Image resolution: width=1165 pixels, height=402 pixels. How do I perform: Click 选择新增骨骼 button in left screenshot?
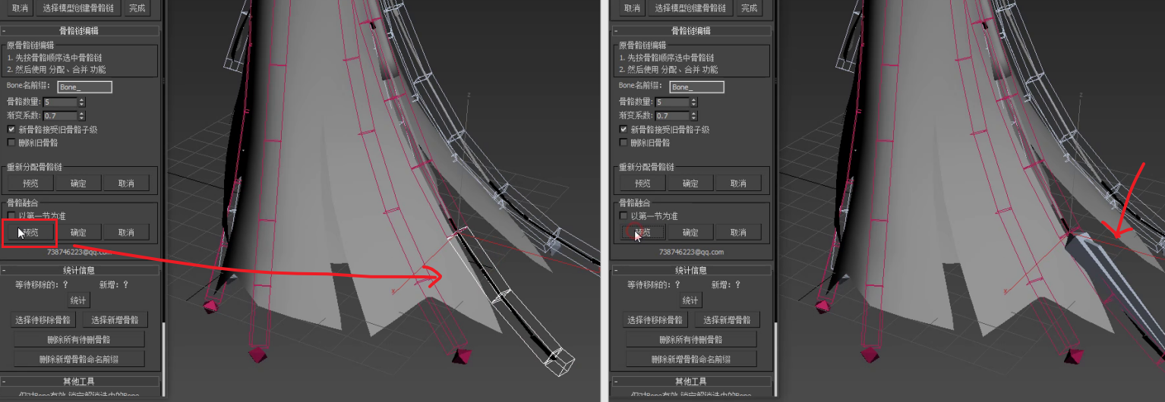coord(115,320)
